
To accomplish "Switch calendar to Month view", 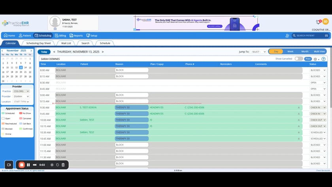I will [305, 51].
